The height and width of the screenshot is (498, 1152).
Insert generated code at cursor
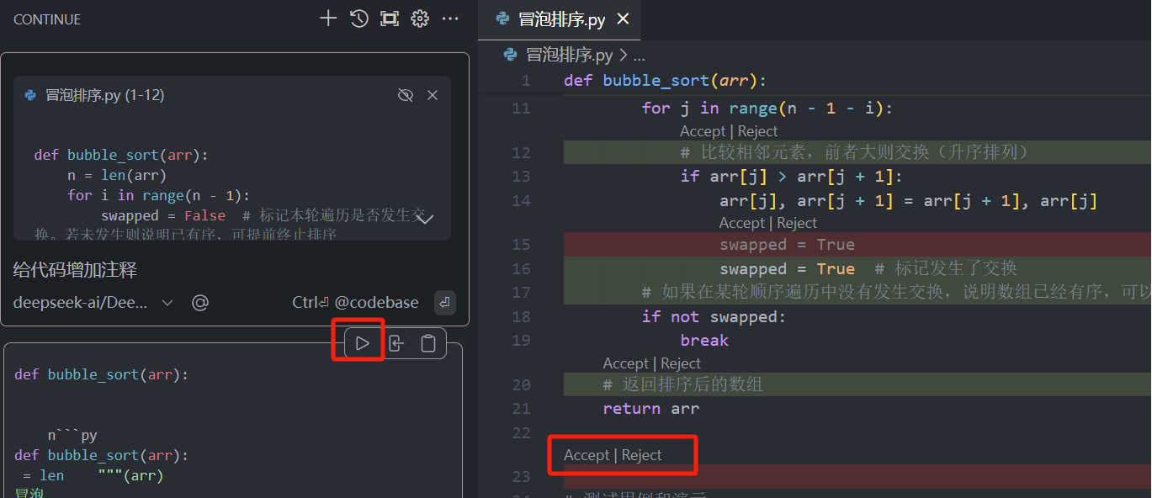(396, 343)
